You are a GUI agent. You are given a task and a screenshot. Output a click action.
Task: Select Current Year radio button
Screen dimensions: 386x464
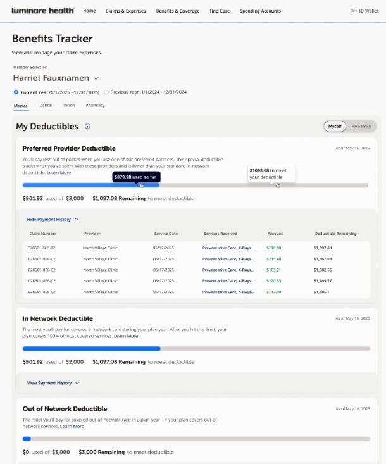point(16,92)
